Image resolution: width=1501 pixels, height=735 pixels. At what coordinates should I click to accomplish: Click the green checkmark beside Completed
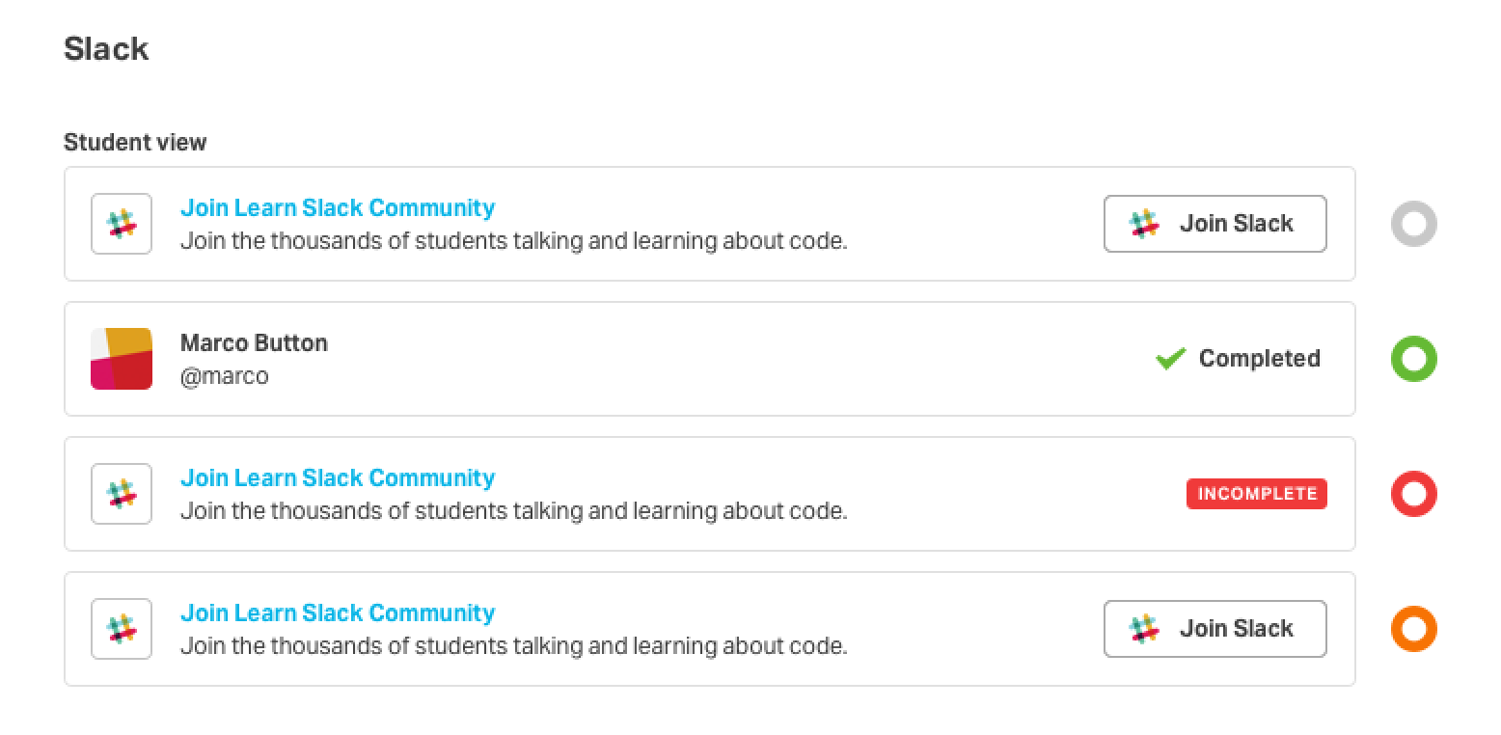point(1169,358)
